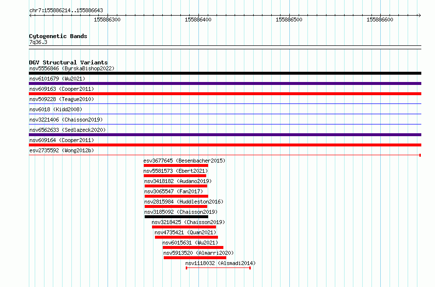Click the red bar for esv3677645
This screenshot has height=287, width=435.
(176, 165)
